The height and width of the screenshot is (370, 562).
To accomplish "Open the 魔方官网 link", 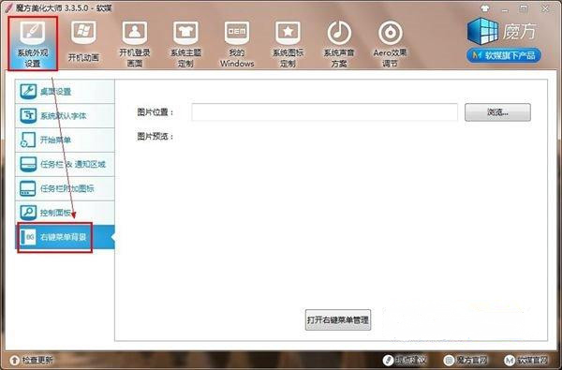I will coord(466,360).
